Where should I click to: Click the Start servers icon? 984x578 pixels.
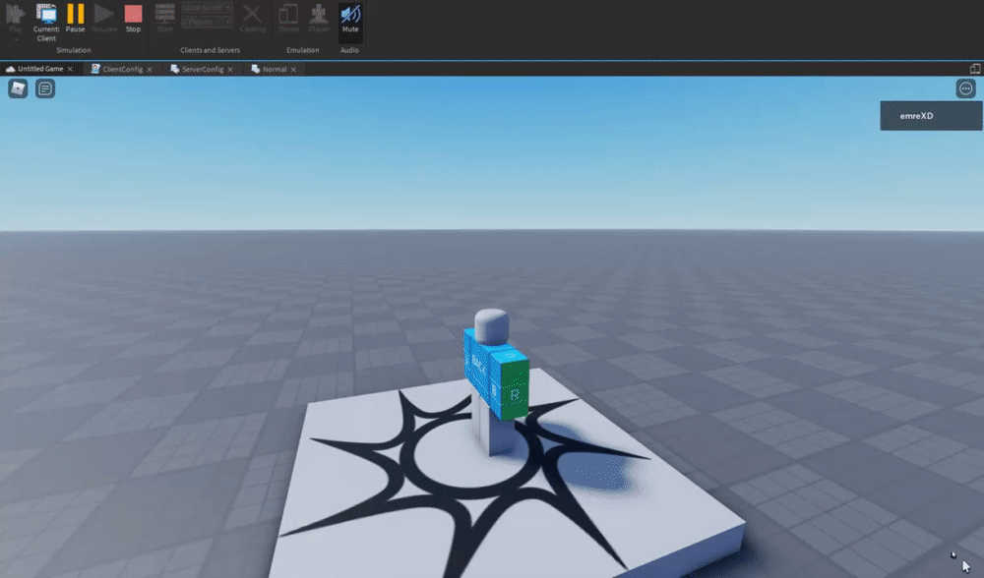(165, 18)
